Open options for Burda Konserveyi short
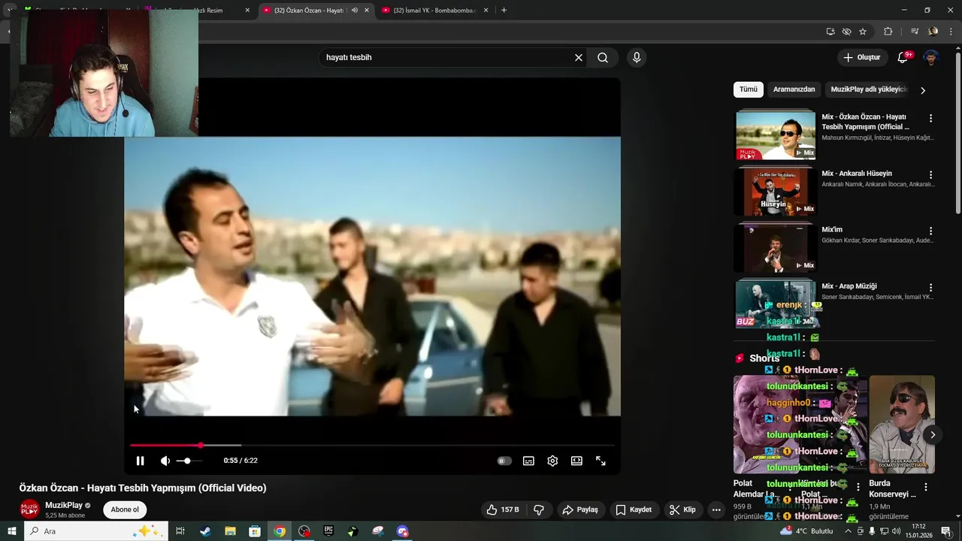Image resolution: width=962 pixels, height=541 pixels. tap(926, 487)
